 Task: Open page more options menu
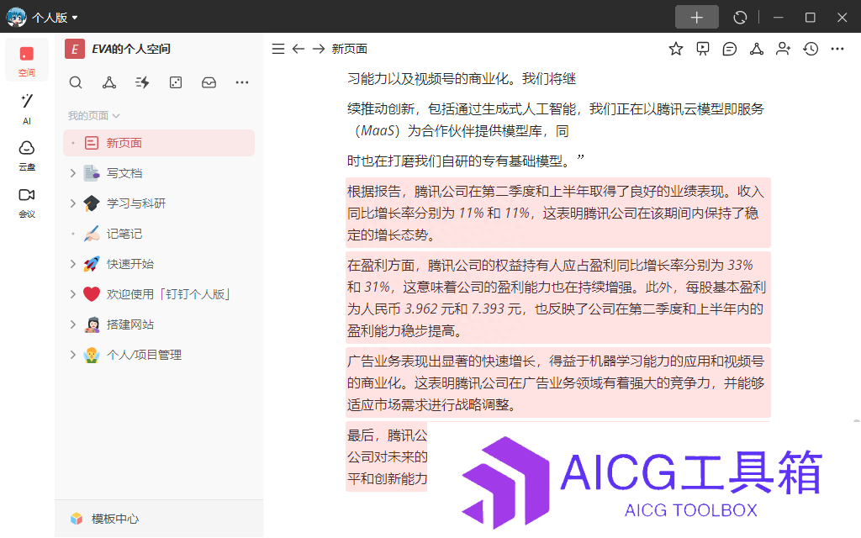click(x=837, y=49)
